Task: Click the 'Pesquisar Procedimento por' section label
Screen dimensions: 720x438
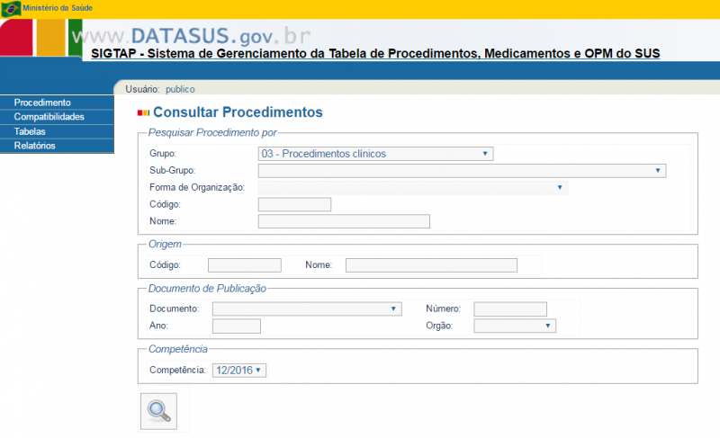Action: (x=212, y=132)
